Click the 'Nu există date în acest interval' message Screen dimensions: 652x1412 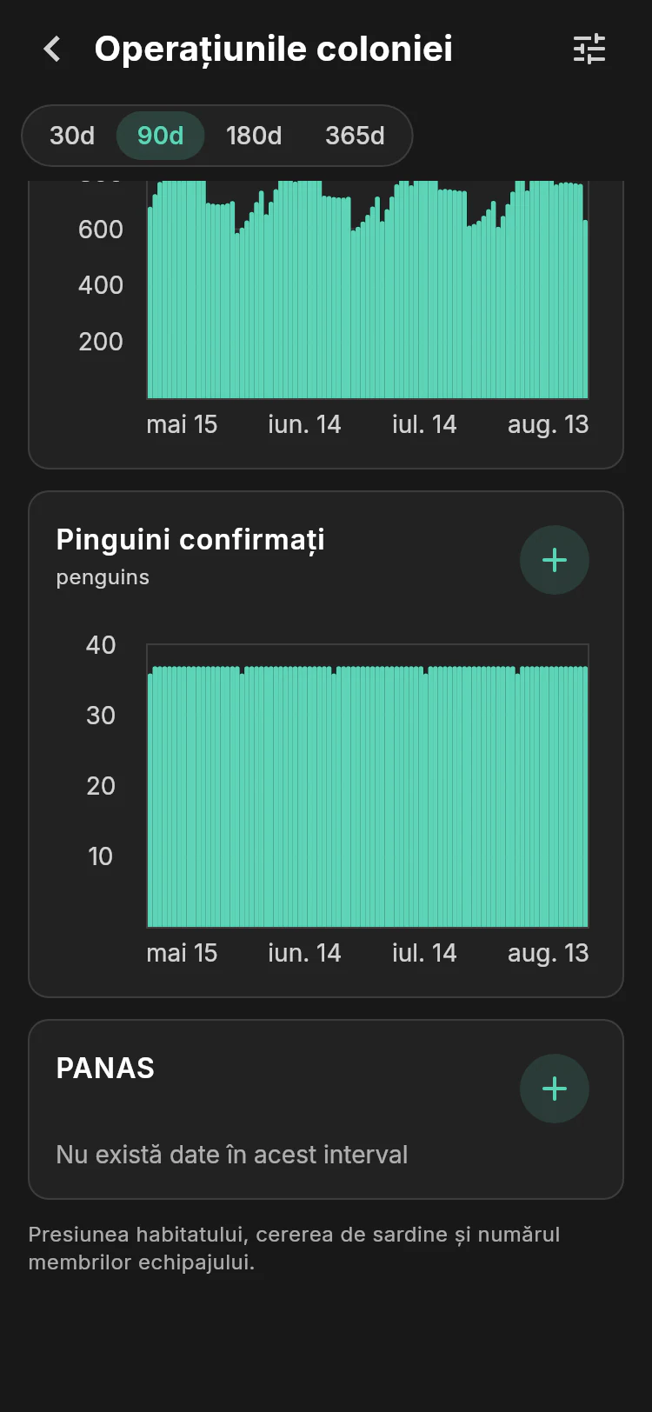[232, 1155]
